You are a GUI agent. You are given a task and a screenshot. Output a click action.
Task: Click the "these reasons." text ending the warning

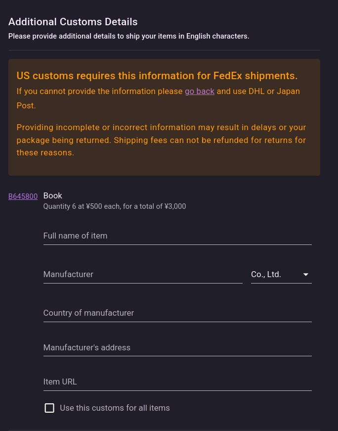pos(45,152)
